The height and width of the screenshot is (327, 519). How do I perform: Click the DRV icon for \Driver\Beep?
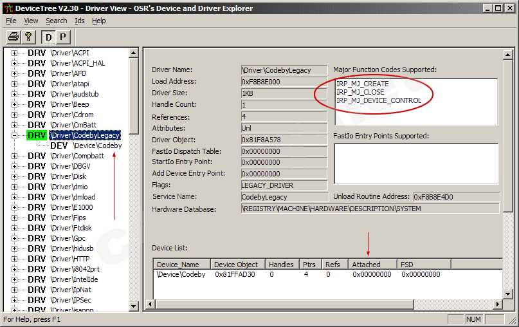pyautogui.click(x=37, y=104)
